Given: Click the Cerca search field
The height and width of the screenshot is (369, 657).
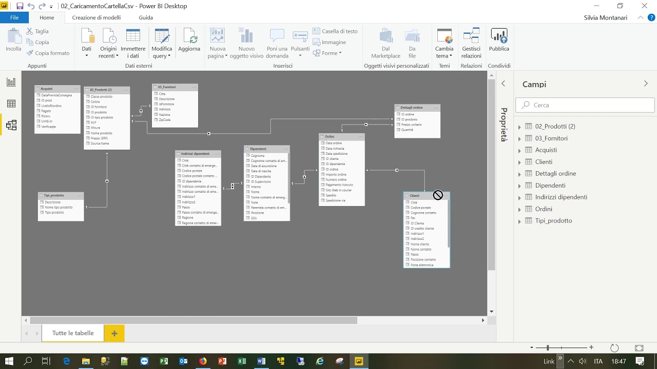Looking at the screenshot, I should pyautogui.click(x=585, y=105).
